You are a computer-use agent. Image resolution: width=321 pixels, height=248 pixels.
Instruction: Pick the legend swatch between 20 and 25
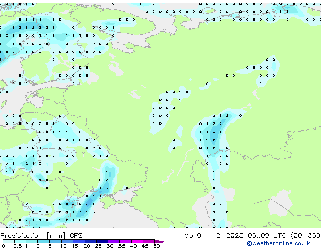pos(91,241)
